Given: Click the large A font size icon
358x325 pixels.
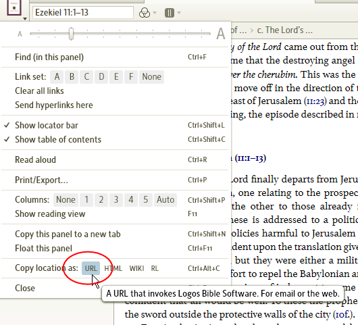Looking at the screenshot, I should coord(221,34).
